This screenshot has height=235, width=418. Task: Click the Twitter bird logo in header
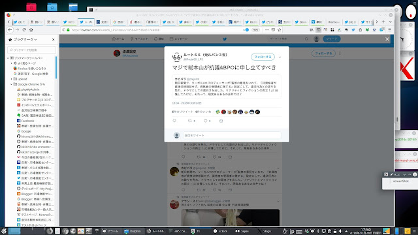click(x=225, y=39)
